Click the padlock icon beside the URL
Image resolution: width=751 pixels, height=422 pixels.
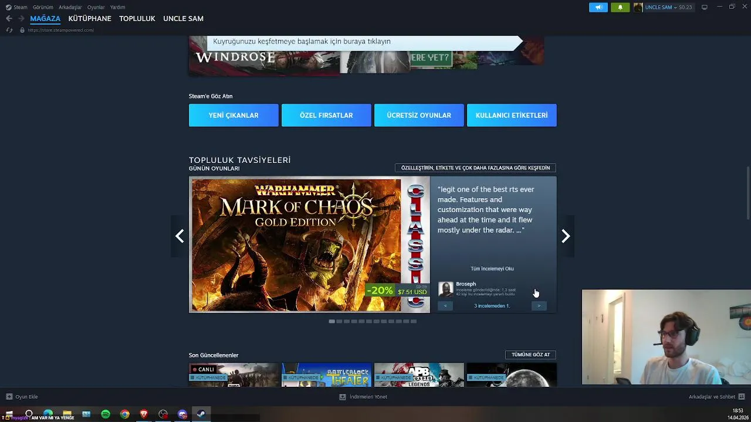pyautogui.click(x=22, y=30)
